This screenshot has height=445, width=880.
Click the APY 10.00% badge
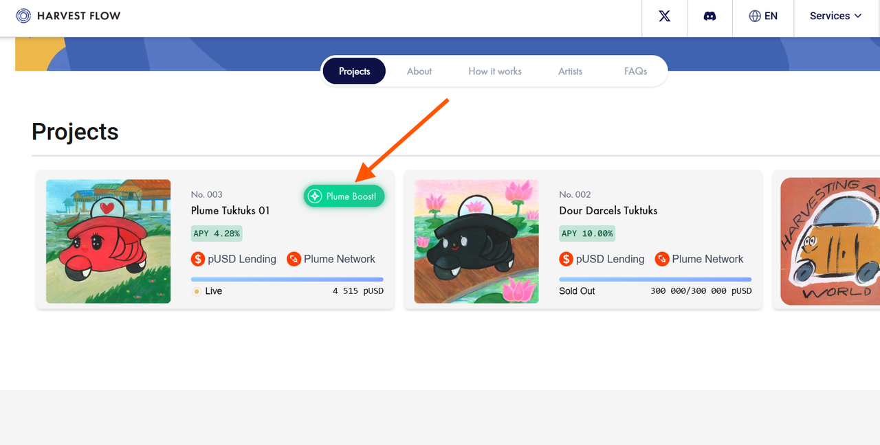click(587, 233)
